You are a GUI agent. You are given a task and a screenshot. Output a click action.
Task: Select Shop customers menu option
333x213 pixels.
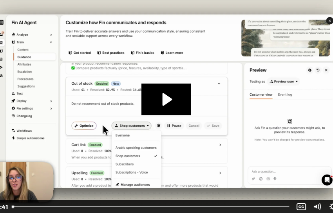(x=136, y=156)
